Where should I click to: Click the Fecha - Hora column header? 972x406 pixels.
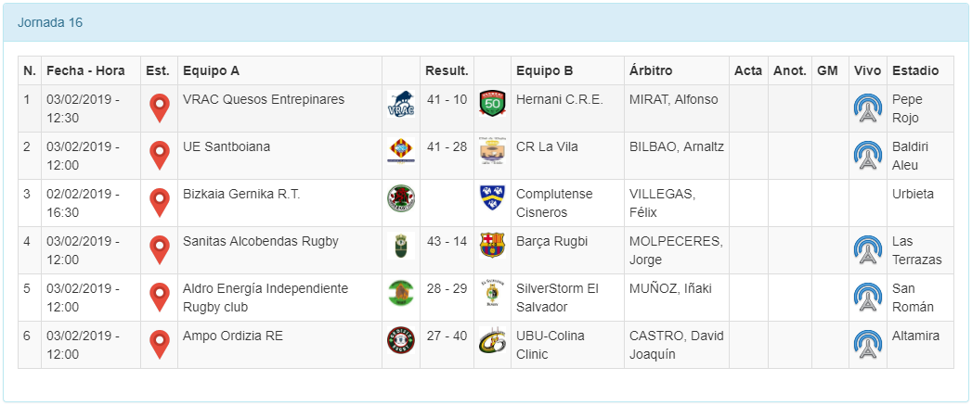pyautogui.click(x=85, y=70)
